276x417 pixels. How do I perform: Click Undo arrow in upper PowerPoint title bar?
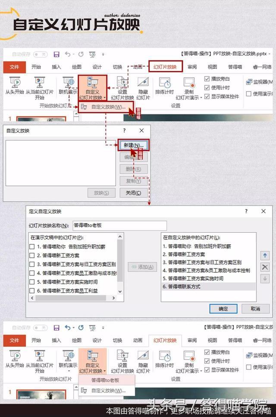pos(67,54)
